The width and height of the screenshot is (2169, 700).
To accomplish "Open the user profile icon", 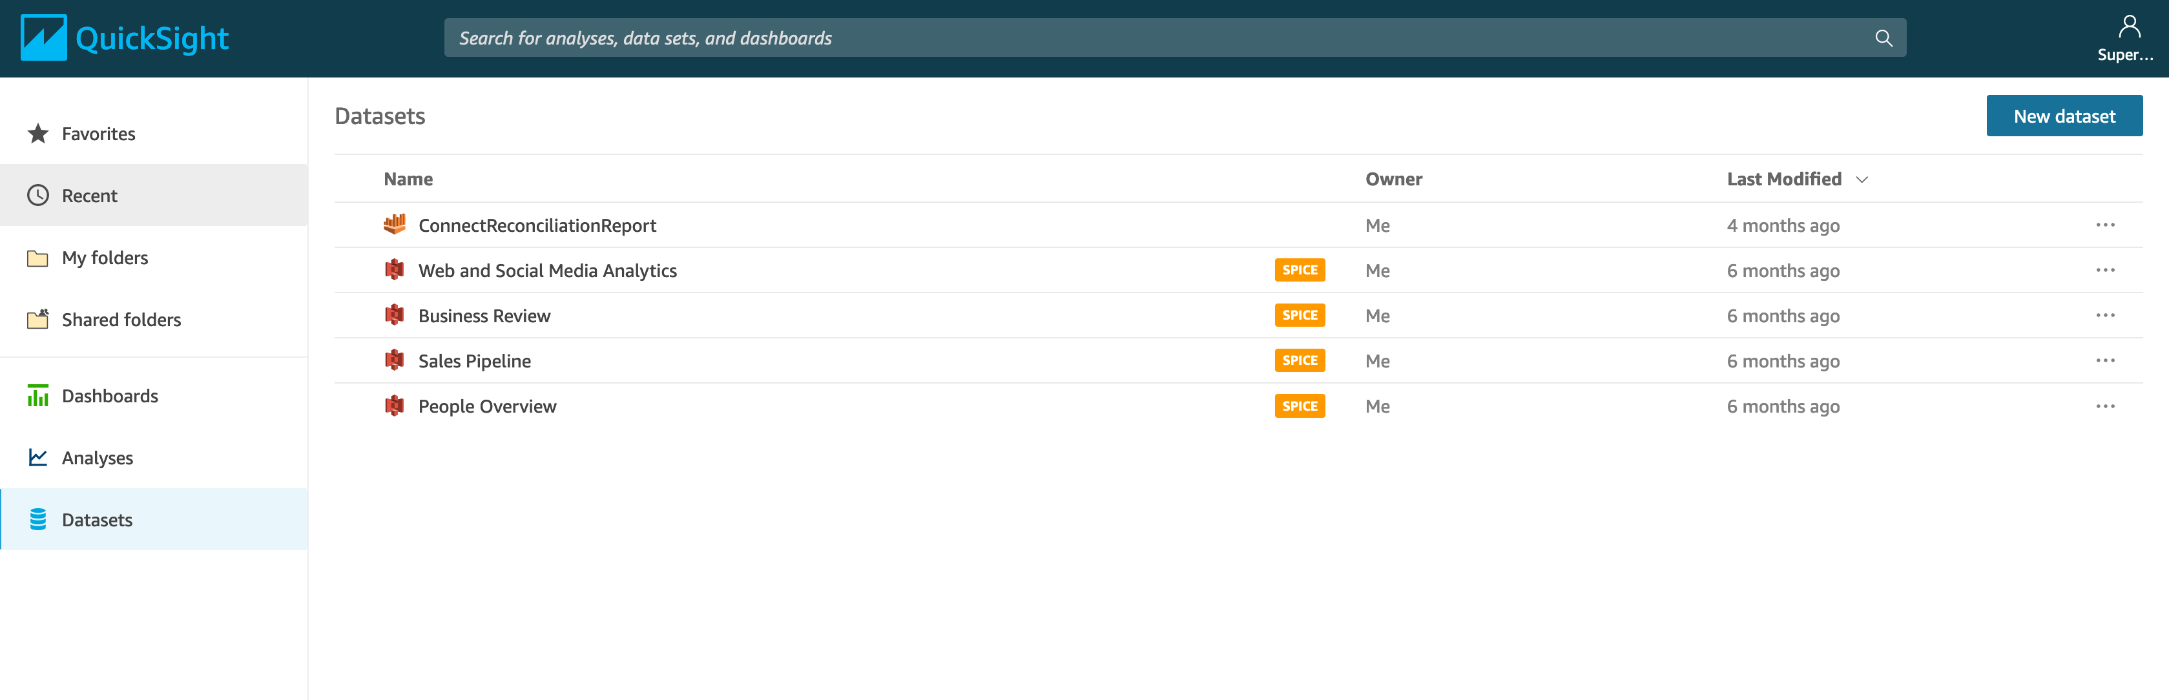I will 2128,27.
